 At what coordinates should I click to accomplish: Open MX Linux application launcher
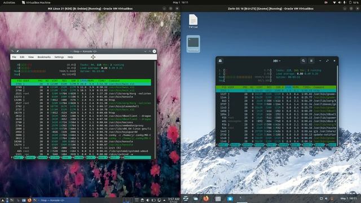click(2, 200)
